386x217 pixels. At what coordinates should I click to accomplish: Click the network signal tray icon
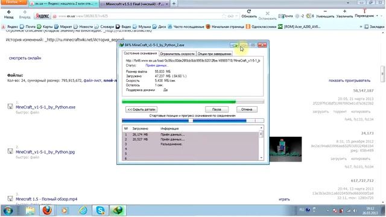(349, 210)
